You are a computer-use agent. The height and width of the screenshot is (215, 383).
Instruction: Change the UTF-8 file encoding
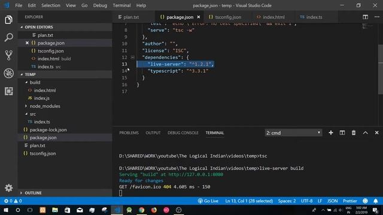tap(306, 201)
